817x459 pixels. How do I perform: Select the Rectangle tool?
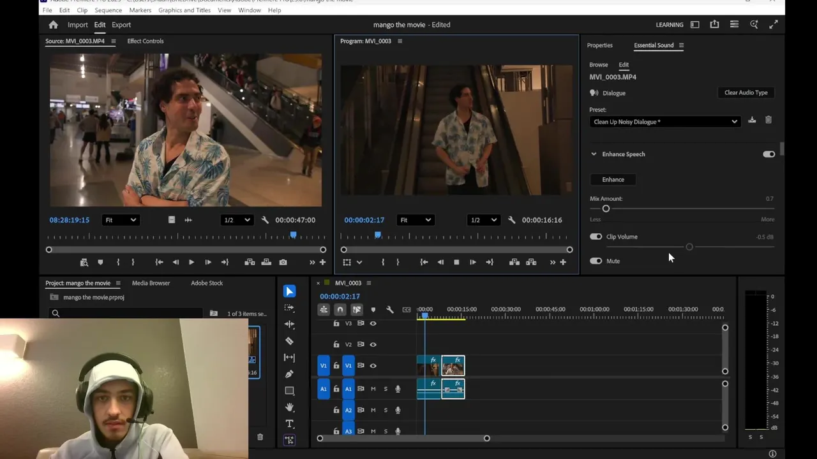[x=290, y=391]
